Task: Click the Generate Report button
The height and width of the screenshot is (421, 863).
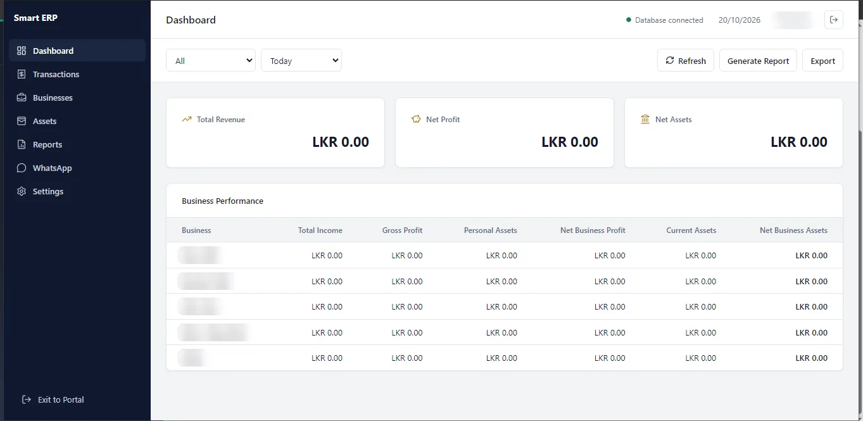Action: pyautogui.click(x=758, y=61)
